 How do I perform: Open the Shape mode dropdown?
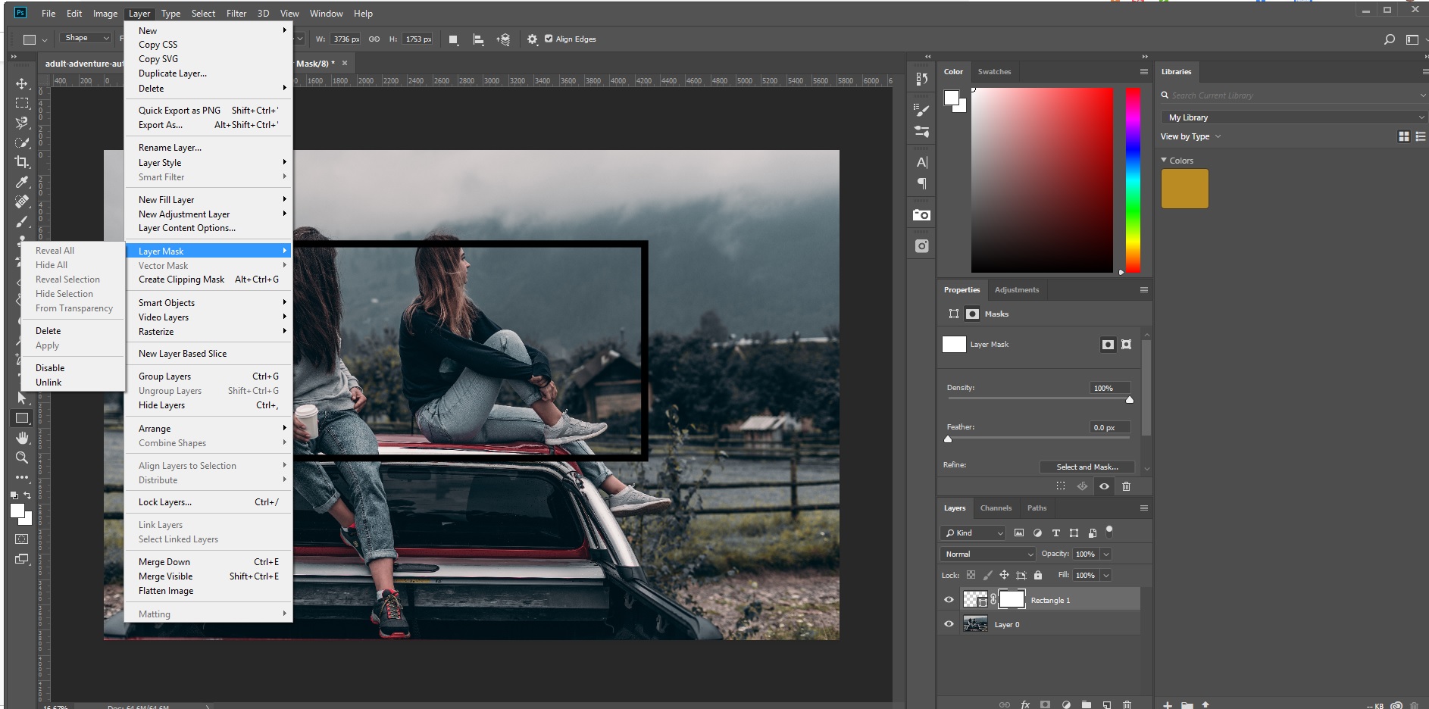(87, 39)
